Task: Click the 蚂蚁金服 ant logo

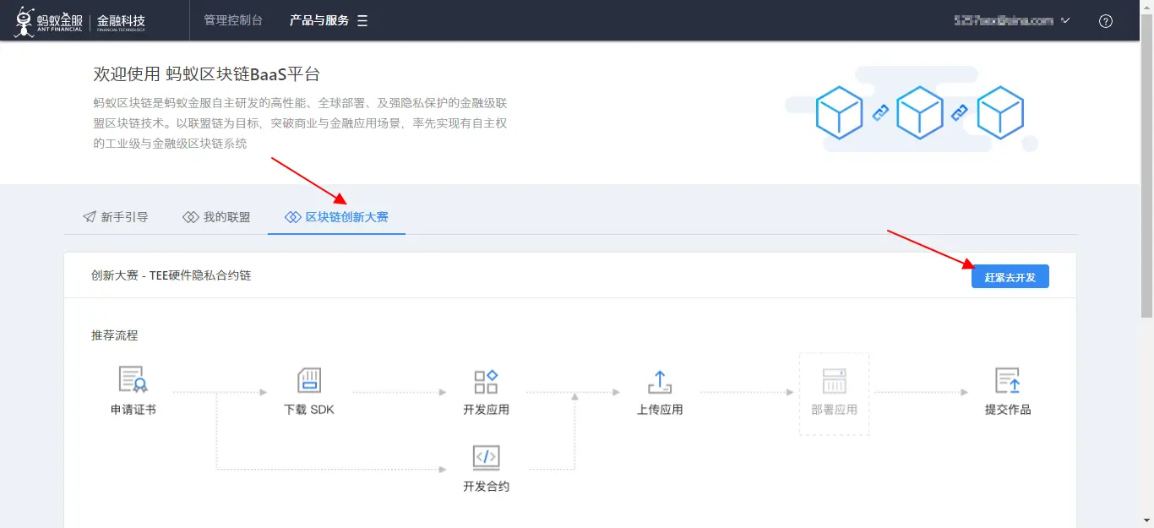Action: tap(22, 19)
